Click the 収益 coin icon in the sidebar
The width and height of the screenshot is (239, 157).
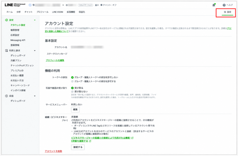(6, 96)
